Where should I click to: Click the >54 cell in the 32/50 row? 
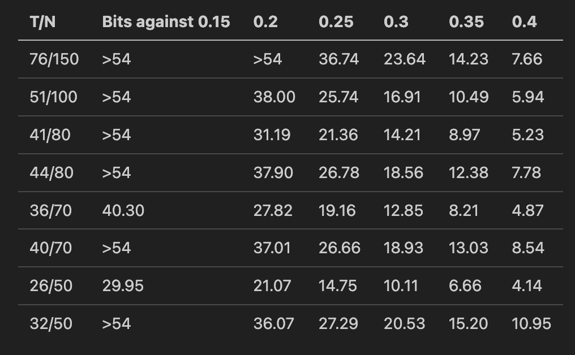pyautogui.click(x=116, y=324)
